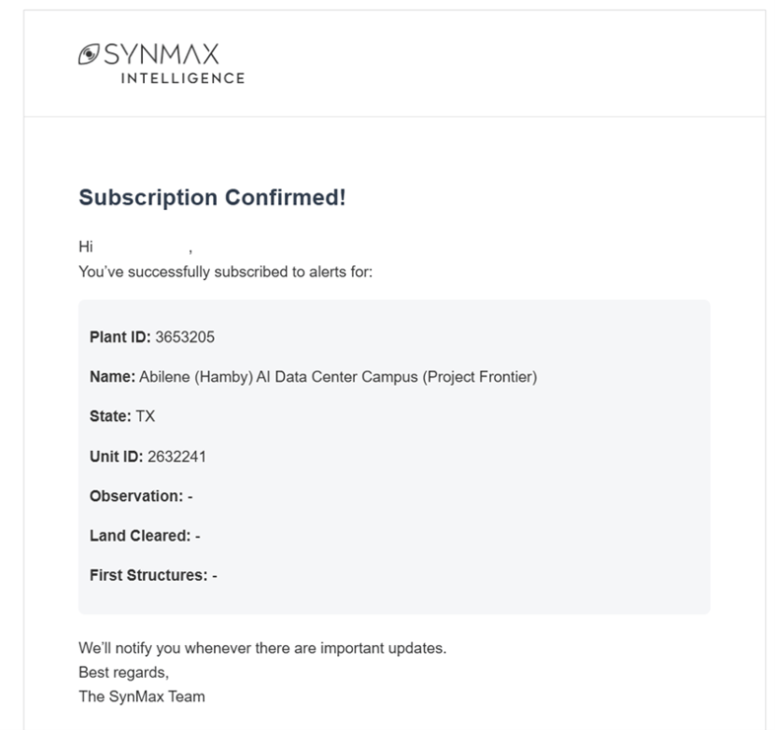Select the unit ID number 2632241

(x=176, y=456)
